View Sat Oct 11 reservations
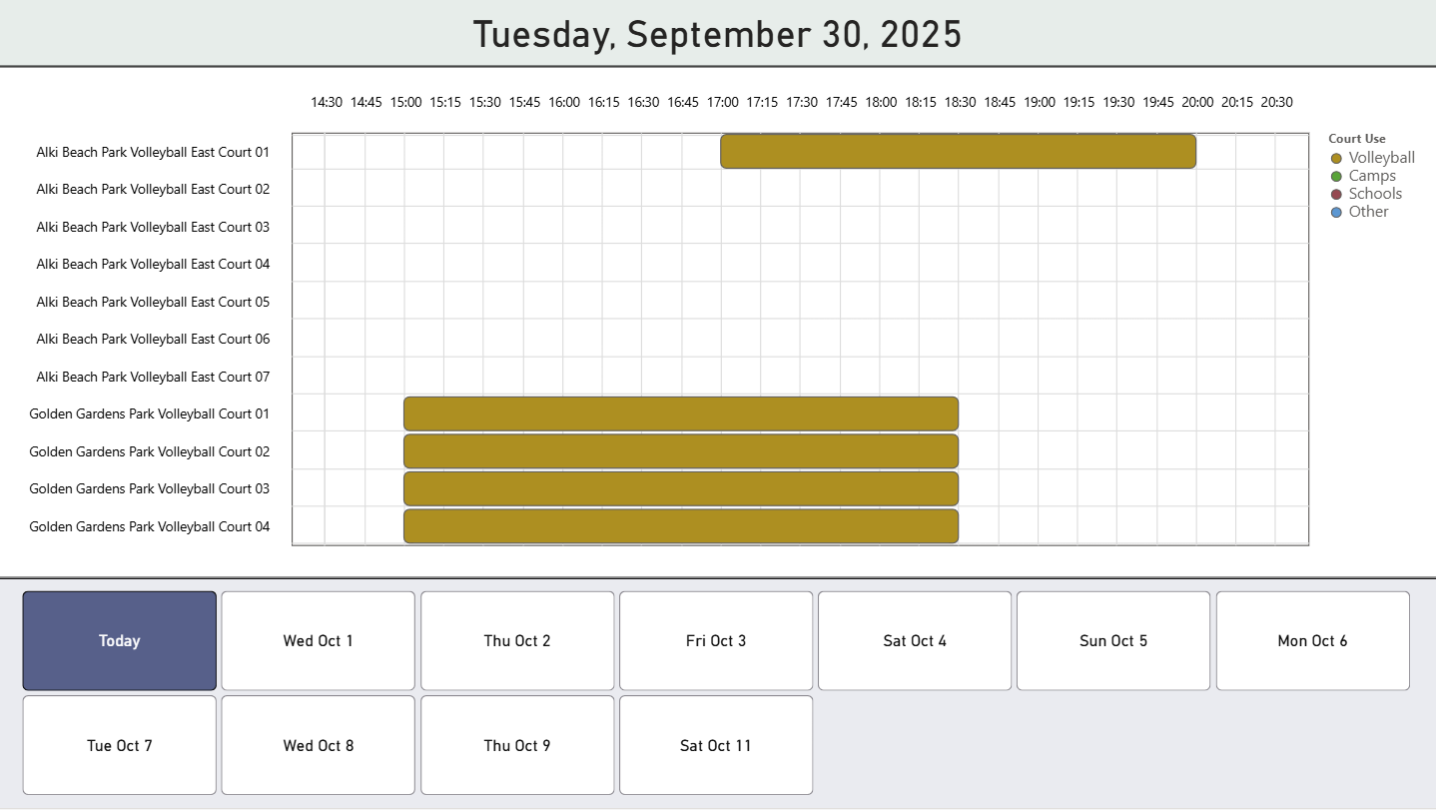Image resolution: width=1436 pixels, height=810 pixels. tap(715, 745)
